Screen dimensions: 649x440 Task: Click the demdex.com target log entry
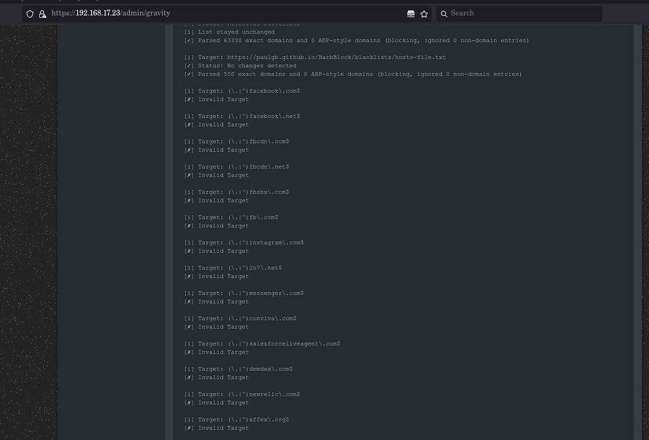(240, 368)
